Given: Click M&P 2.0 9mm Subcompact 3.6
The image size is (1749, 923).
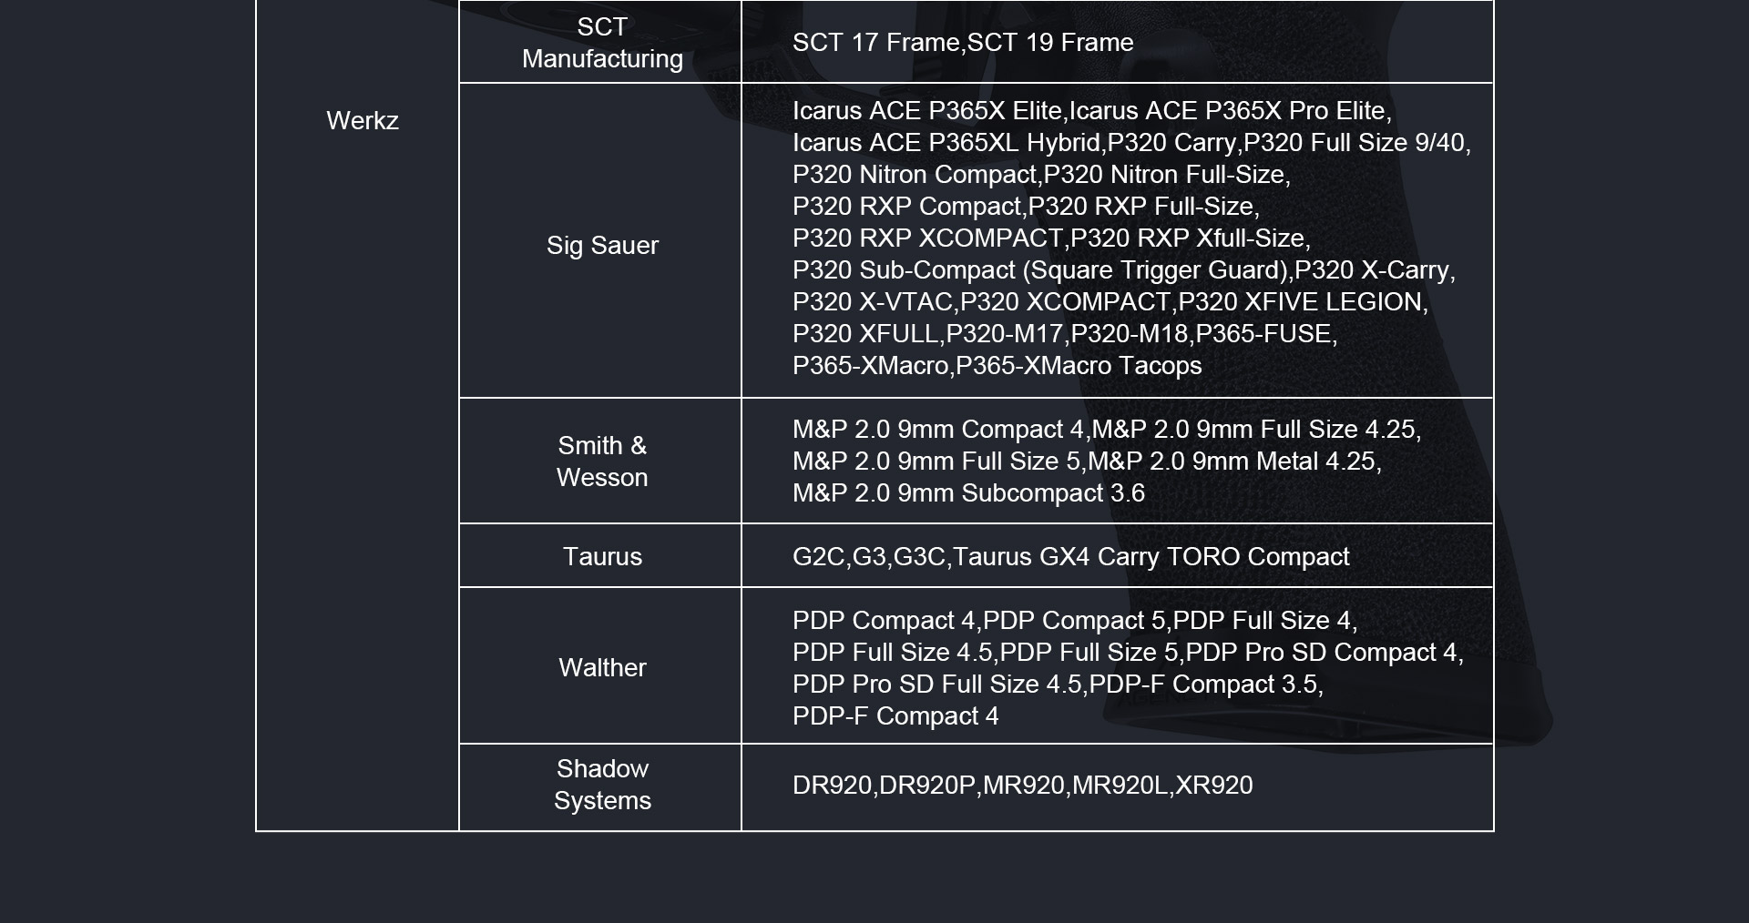Looking at the screenshot, I should pos(967,493).
